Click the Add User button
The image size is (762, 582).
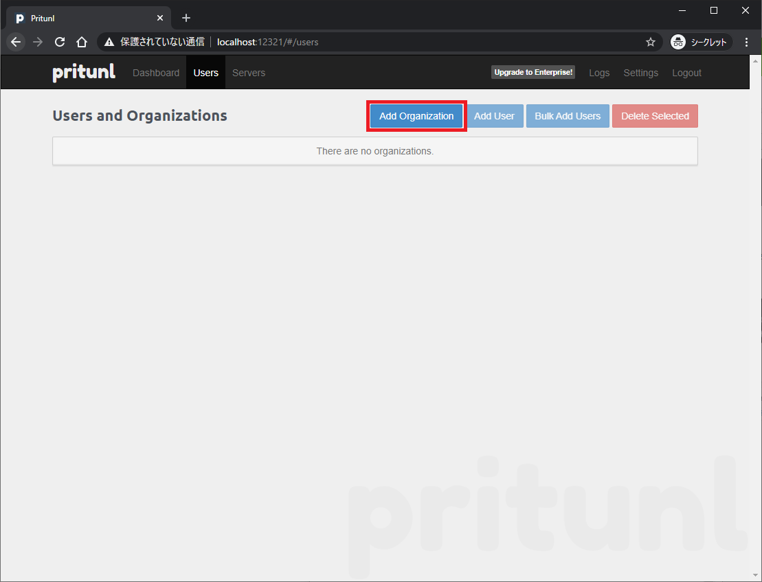(494, 116)
